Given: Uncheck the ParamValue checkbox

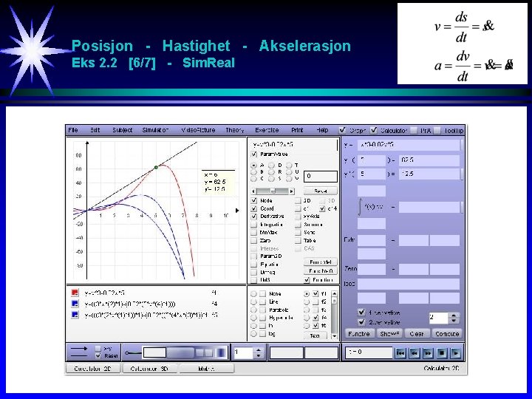Looking at the screenshot, I should pos(253,154).
